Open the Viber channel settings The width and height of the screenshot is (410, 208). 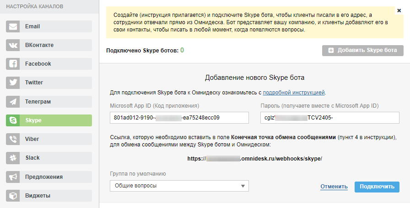(49, 139)
